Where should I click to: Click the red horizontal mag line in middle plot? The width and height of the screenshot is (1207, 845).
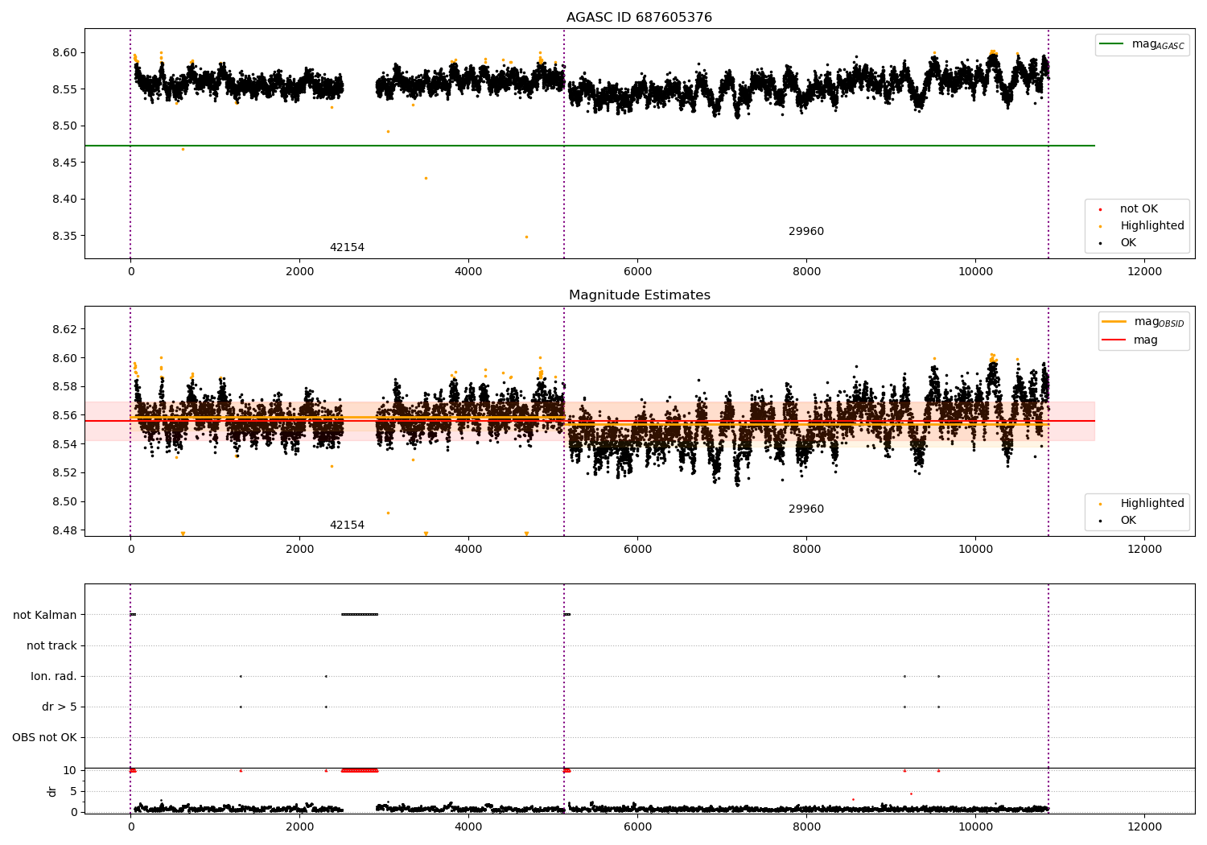(x=589, y=421)
